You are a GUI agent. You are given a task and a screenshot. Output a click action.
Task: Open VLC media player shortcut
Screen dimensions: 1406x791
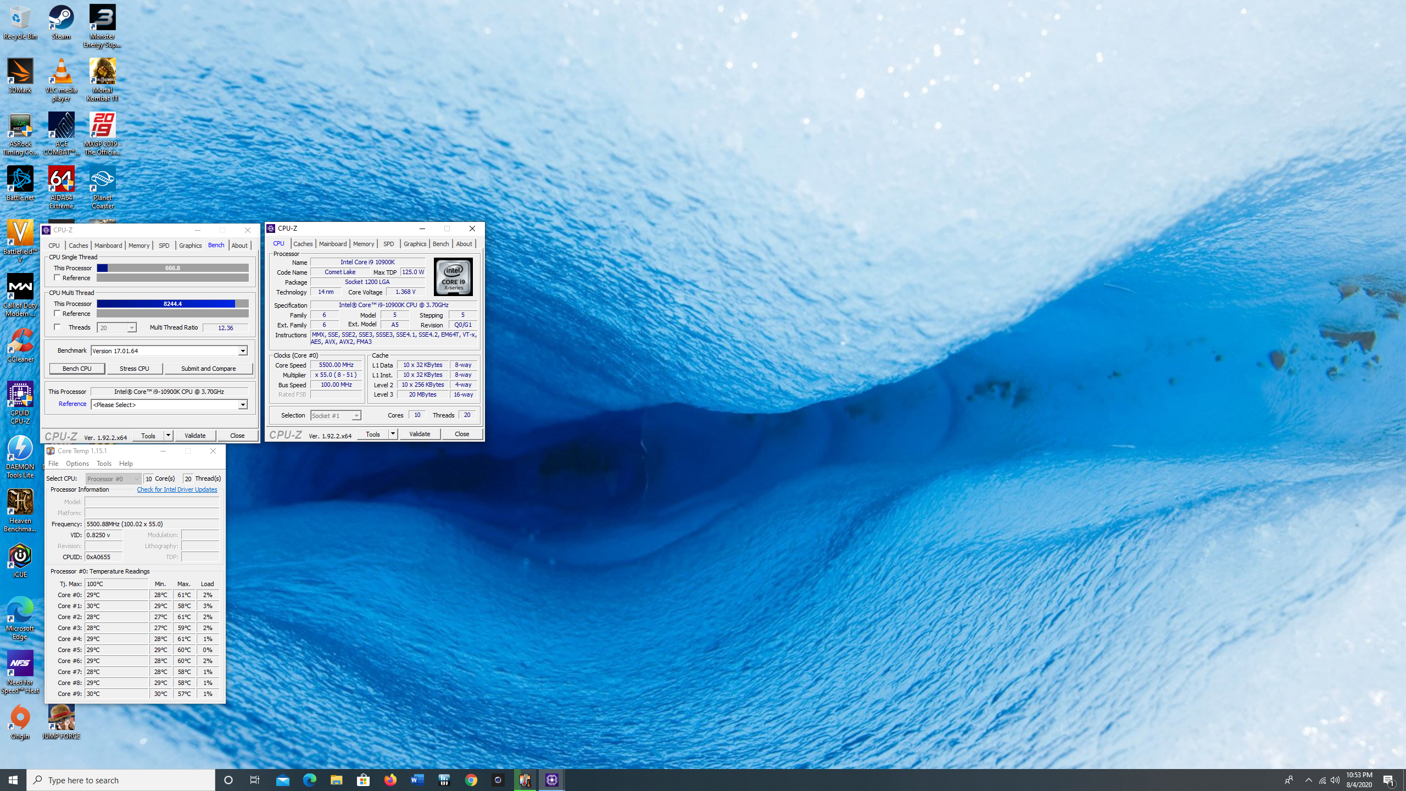tap(61, 80)
